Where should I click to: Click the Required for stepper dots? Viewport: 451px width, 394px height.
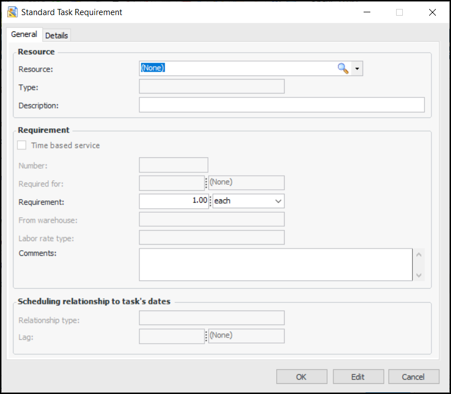pos(206,183)
